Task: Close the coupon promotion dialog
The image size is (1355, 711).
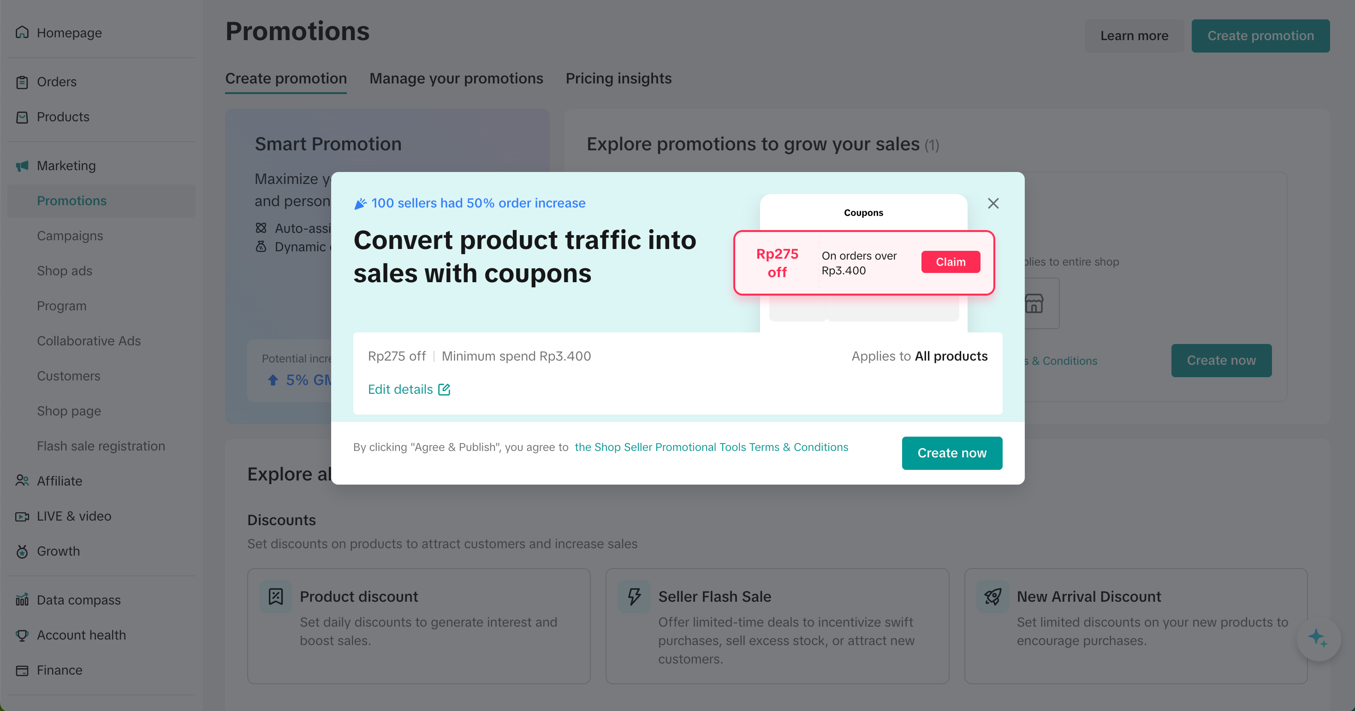Action: (992, 203)
